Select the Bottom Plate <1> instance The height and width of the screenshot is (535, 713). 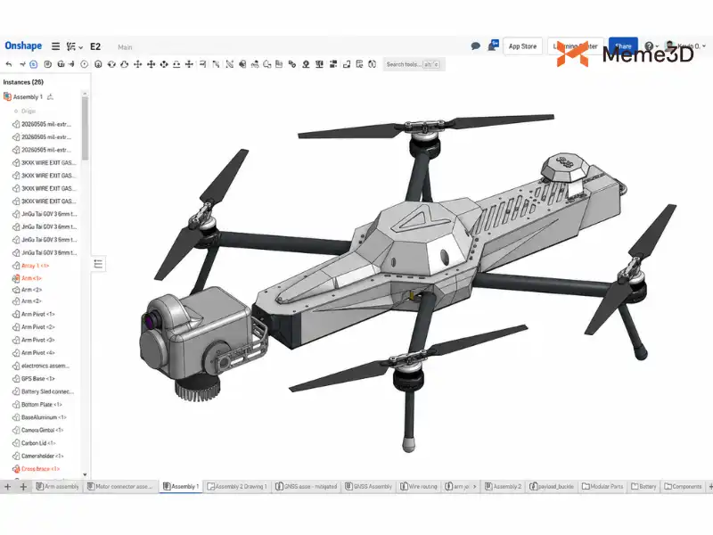[x=41, y=405]
